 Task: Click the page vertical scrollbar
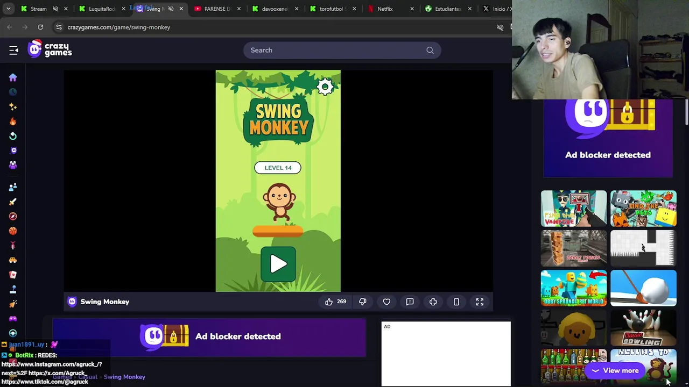[686, 113]
